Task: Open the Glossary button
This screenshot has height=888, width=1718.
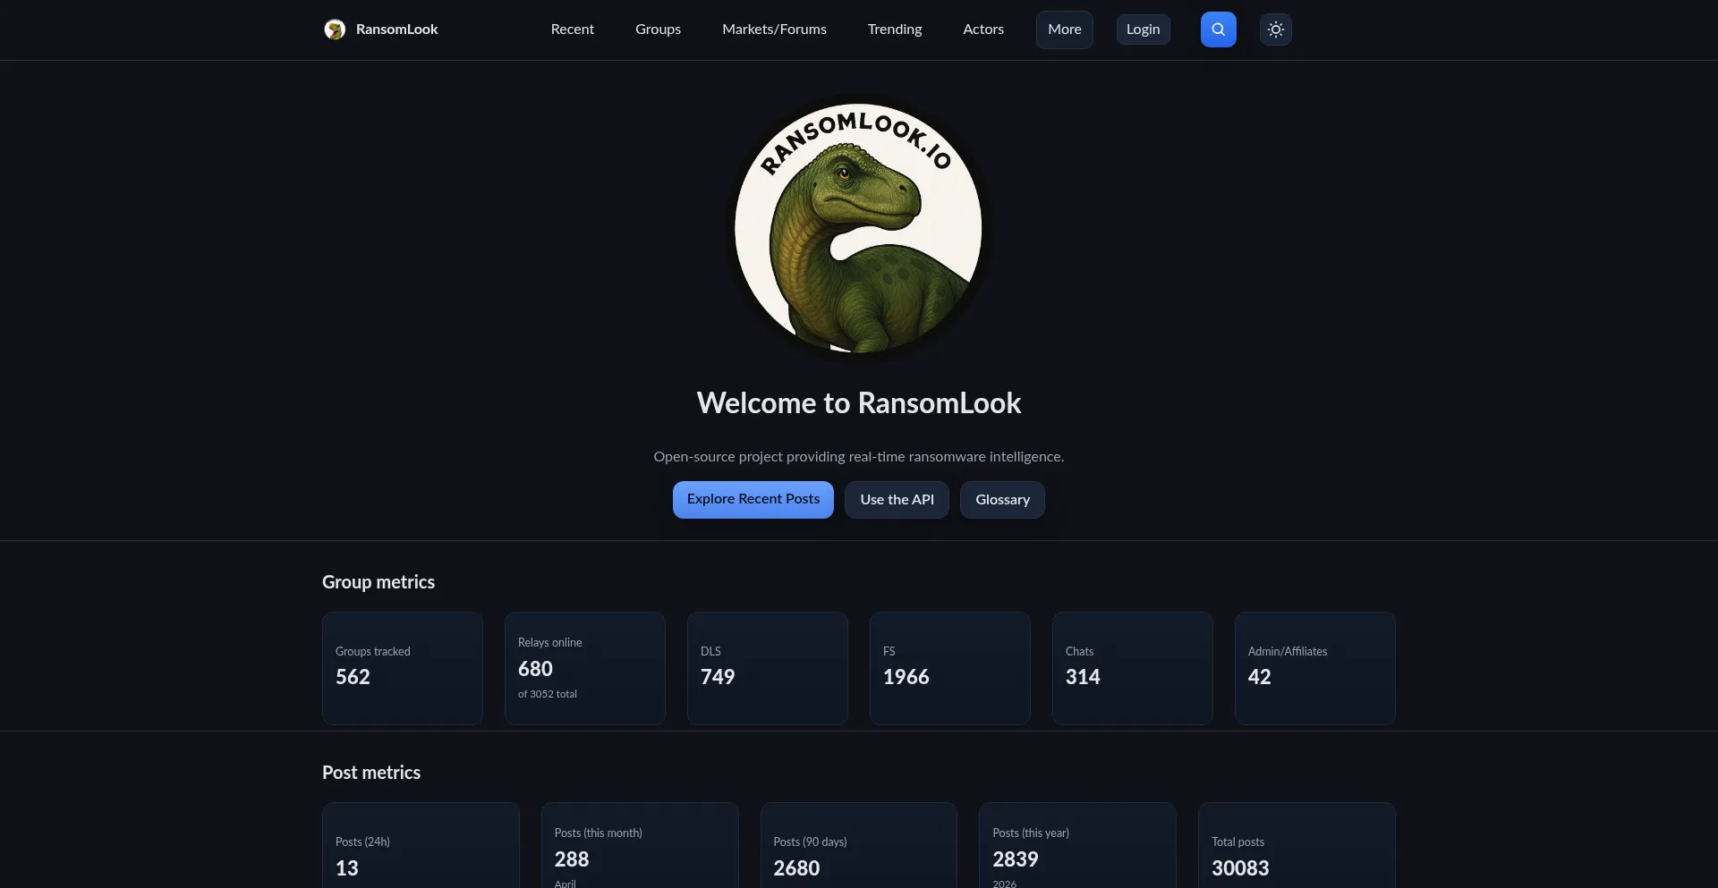Action: click(1002, 500)
